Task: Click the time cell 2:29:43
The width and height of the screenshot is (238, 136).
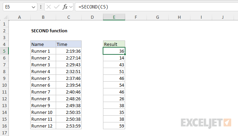Action: tap(69, 65)
